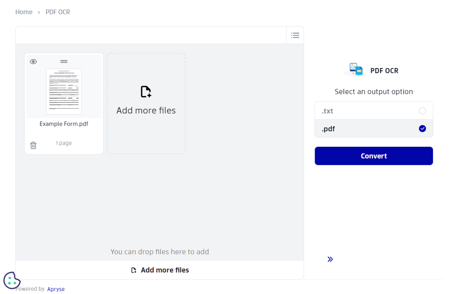Click the blue Convert progress-style bar
Screen dimensions: 449x294
(374, 156)
